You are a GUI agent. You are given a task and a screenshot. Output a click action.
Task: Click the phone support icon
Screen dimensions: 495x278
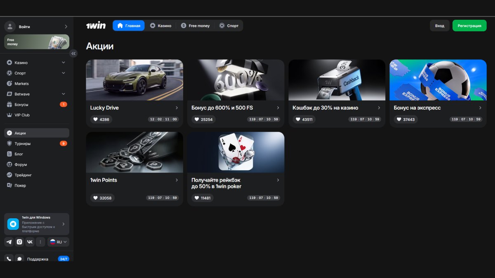[x=9, y=259]
